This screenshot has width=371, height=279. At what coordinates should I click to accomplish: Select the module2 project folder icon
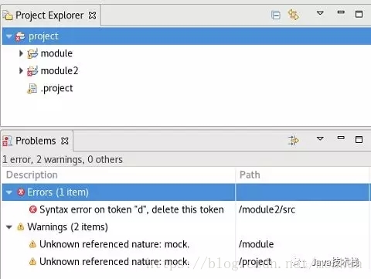[x=32, y=71]
